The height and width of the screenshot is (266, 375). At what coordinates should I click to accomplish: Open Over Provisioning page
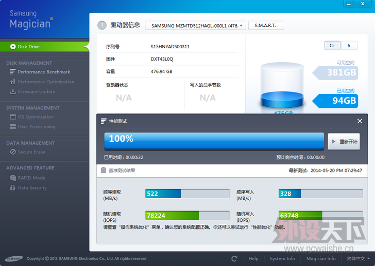coord(37,126)
